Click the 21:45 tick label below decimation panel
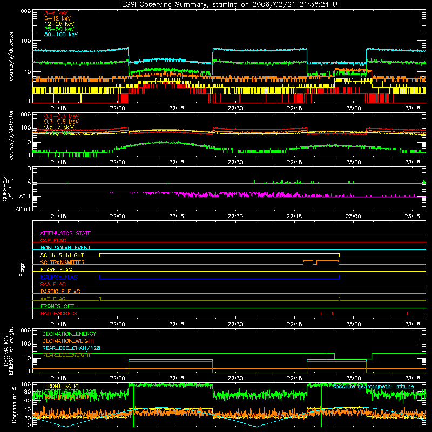The height and width of the screenshot is (432, 432). pyautogui.click(x=58, y=379)
